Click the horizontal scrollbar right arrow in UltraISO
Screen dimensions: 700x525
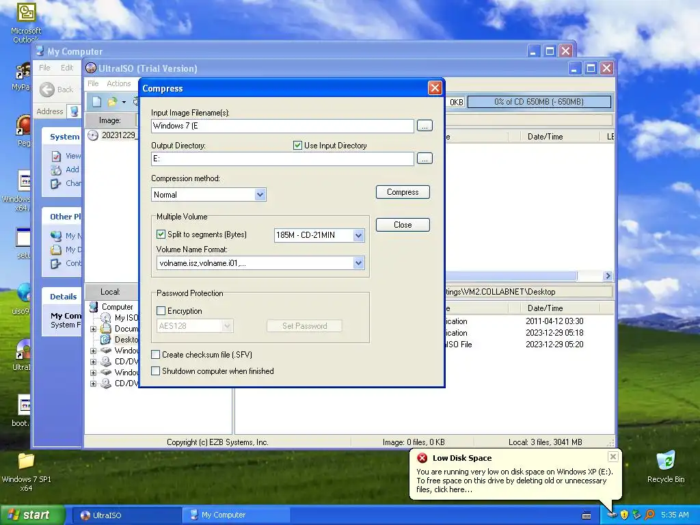pos(608,276)
